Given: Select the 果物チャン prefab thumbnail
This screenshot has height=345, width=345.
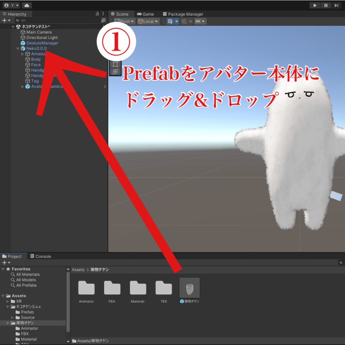Looking at the screenshot, I should coord(189,287).
